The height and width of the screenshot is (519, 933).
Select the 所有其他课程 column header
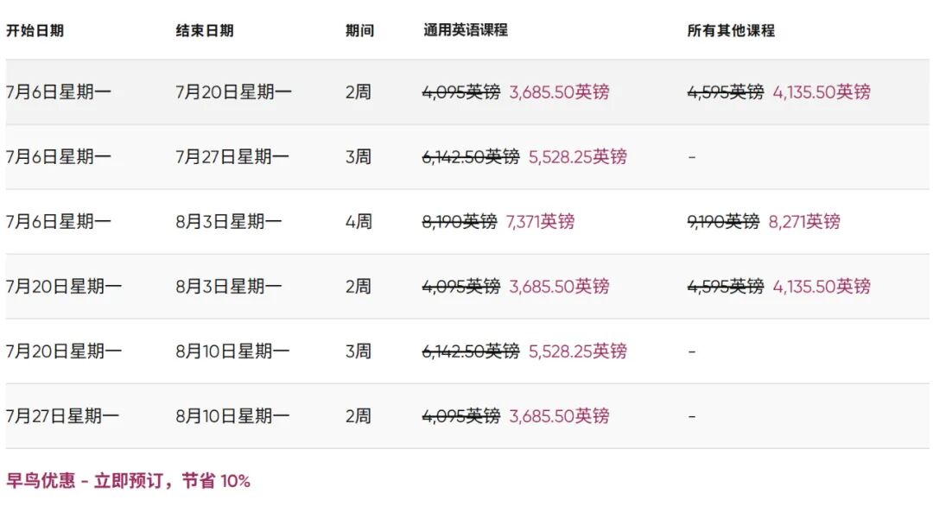coord(731,30)
